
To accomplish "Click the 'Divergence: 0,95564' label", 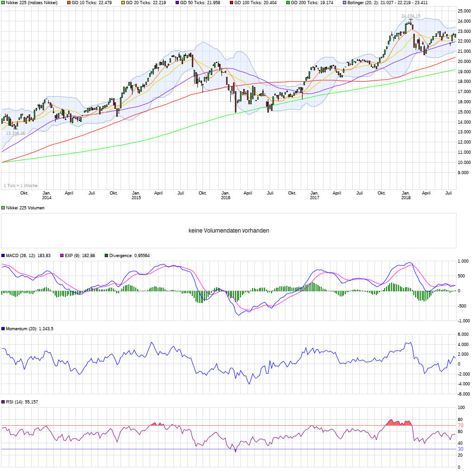I will point(129,256).
